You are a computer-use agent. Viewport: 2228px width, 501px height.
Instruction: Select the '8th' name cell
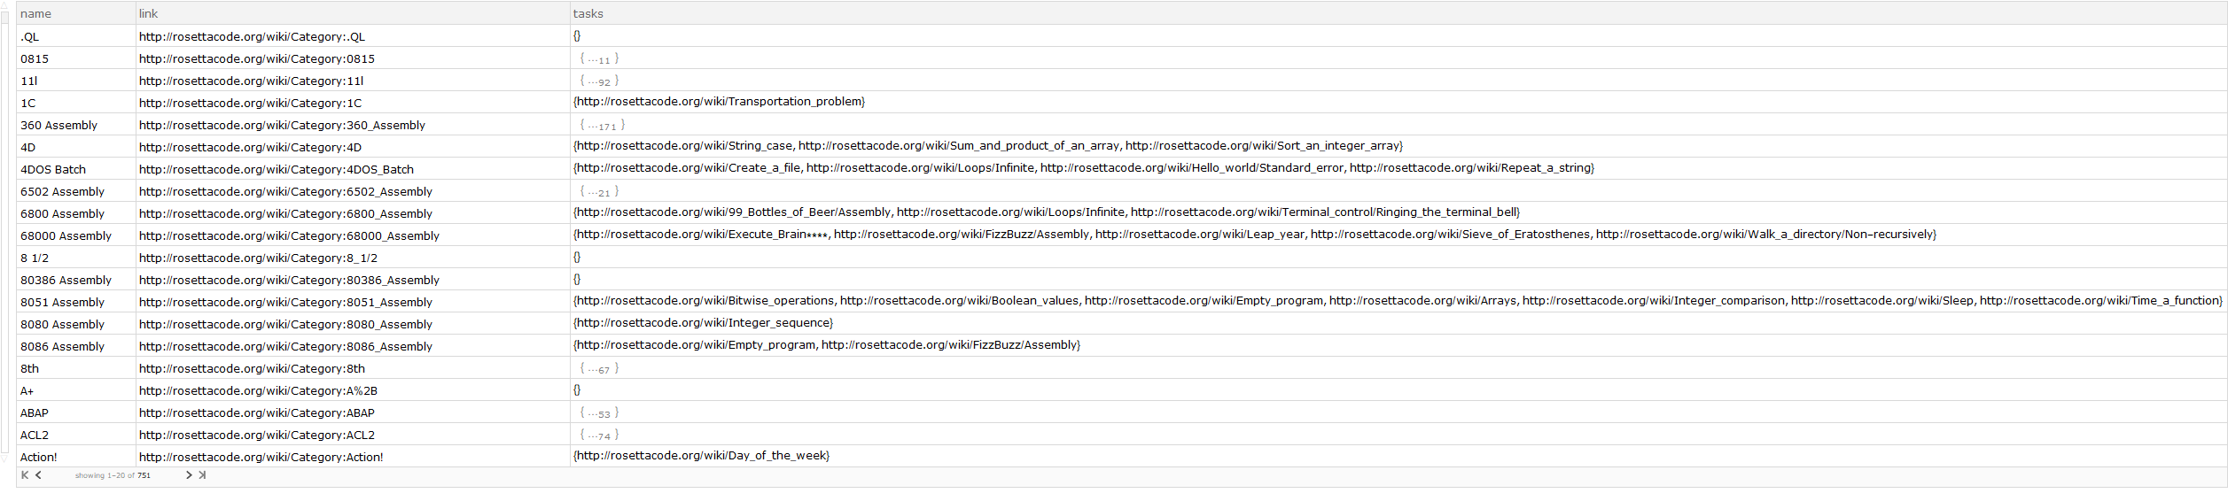pyautogui.click(x=76, y=368)
